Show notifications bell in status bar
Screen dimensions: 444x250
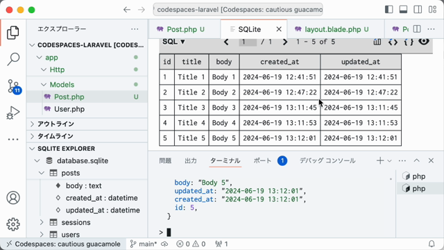pyautogui.click(x=432, y=244)
